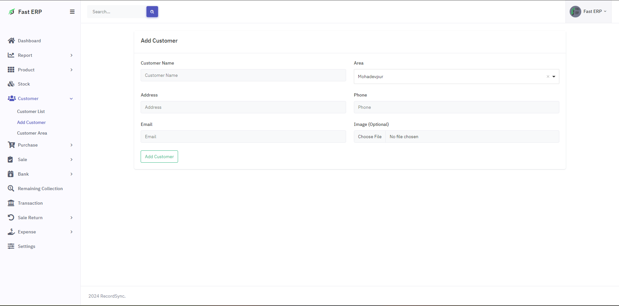The image size is (619, 306).
Task: Click into the Phone text field
Action: (x=456, y=107)
